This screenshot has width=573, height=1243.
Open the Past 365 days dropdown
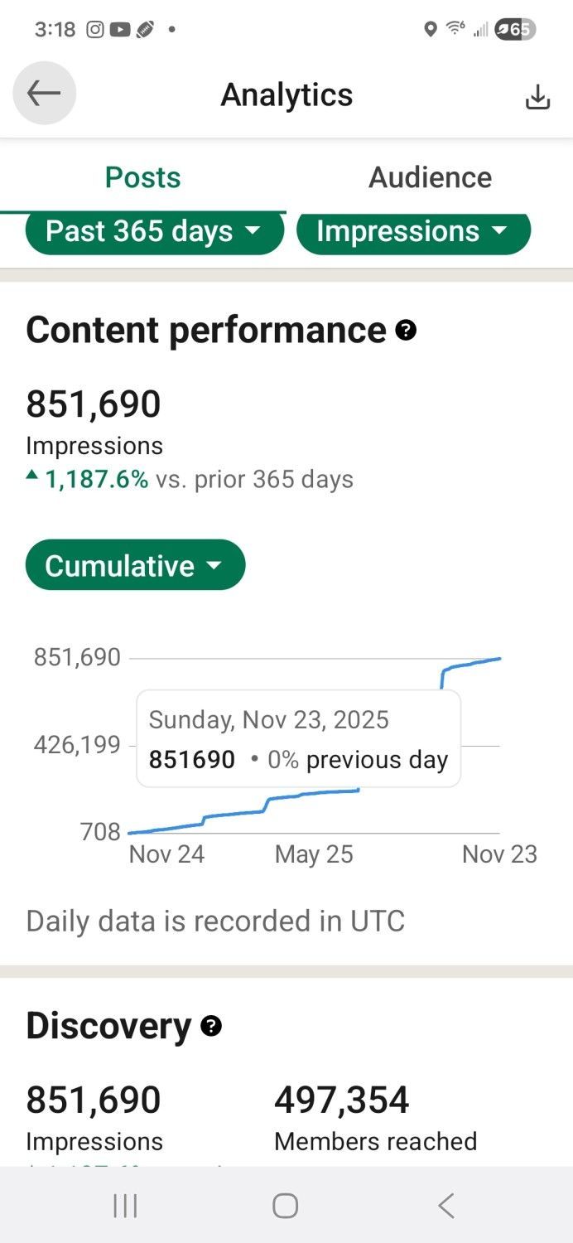point(153,231)
